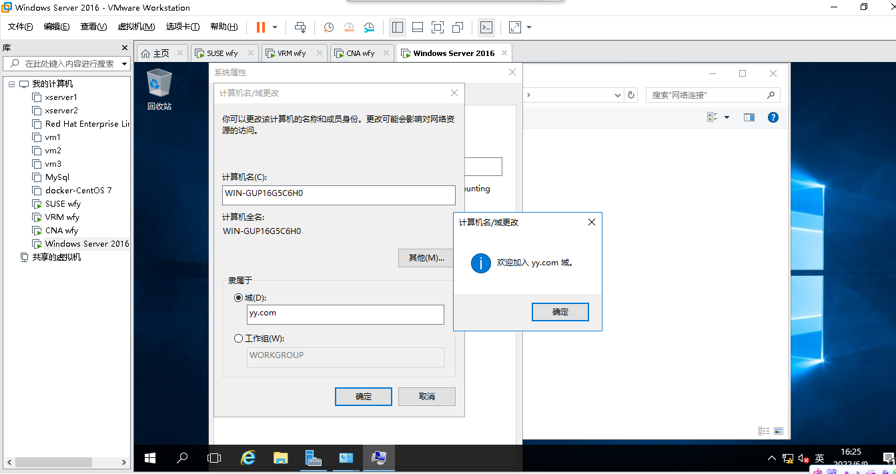Select SUSE wfy in the library tree
The image size is (896, 474).
coord(62,204)
